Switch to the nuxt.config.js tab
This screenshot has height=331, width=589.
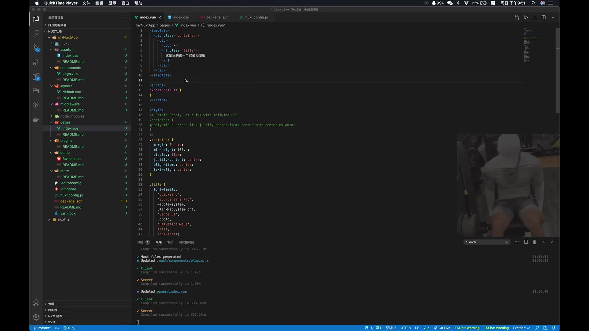[256, 17]
